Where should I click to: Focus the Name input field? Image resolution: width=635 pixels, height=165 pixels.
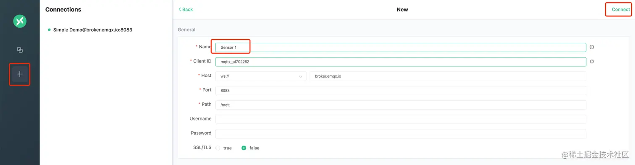(x=401, y=47)
